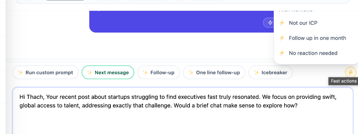Generate the Next message suggestion
The image size is (358, 134).
pos(108,72)
